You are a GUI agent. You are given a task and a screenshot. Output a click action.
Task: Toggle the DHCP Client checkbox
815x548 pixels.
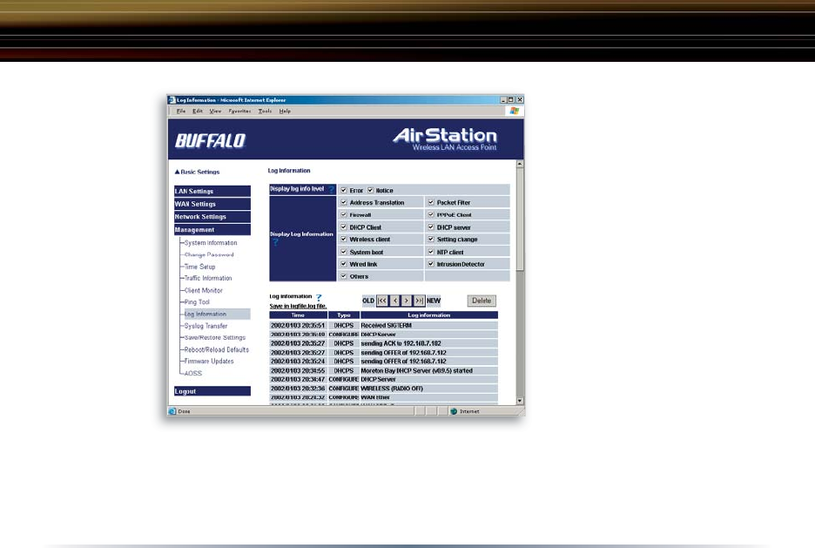344,227
